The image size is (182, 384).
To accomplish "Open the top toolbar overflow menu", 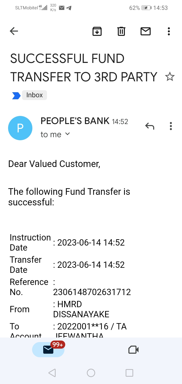I will coord(169,31).
